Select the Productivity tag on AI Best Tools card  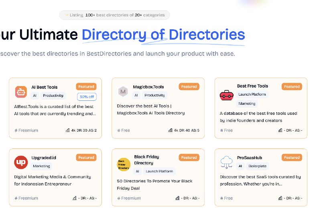[53, 96]
